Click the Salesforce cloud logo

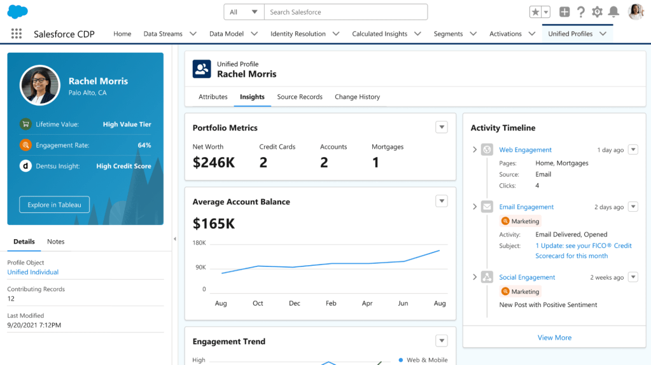coord(18,11)
